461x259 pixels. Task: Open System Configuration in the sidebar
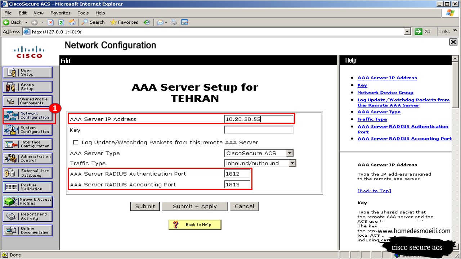[27, 130]
